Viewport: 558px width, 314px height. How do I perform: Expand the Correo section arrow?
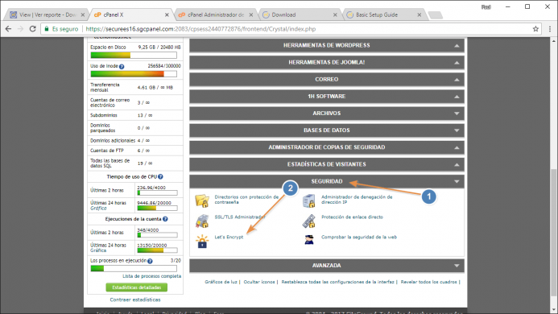457,80
